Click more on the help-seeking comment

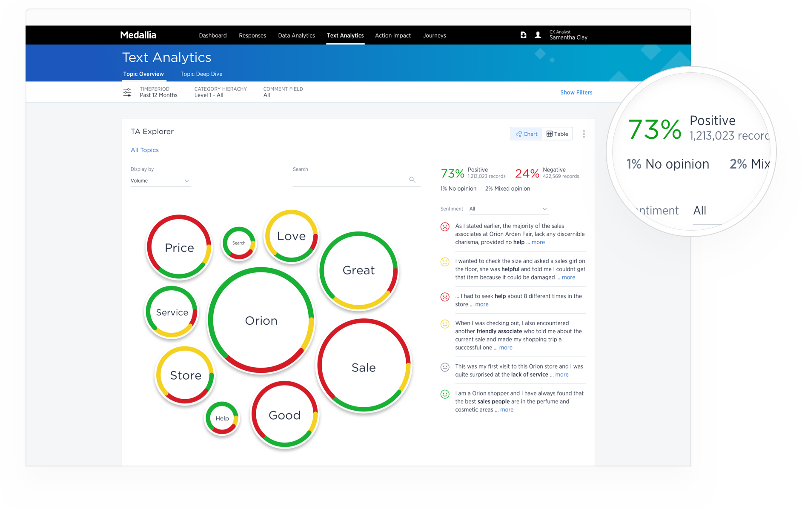click(481, 304)
